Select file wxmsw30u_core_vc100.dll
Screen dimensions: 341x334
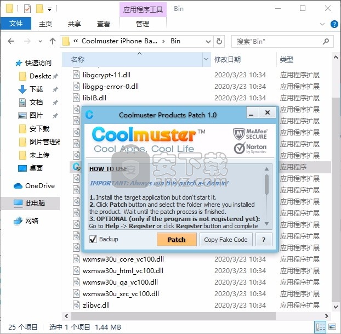123,259
